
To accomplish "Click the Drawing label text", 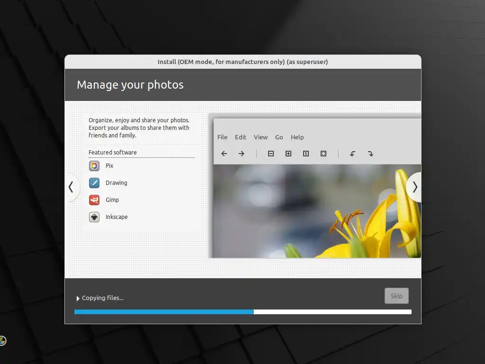I will pyautogui.click(x=117, y=183).
